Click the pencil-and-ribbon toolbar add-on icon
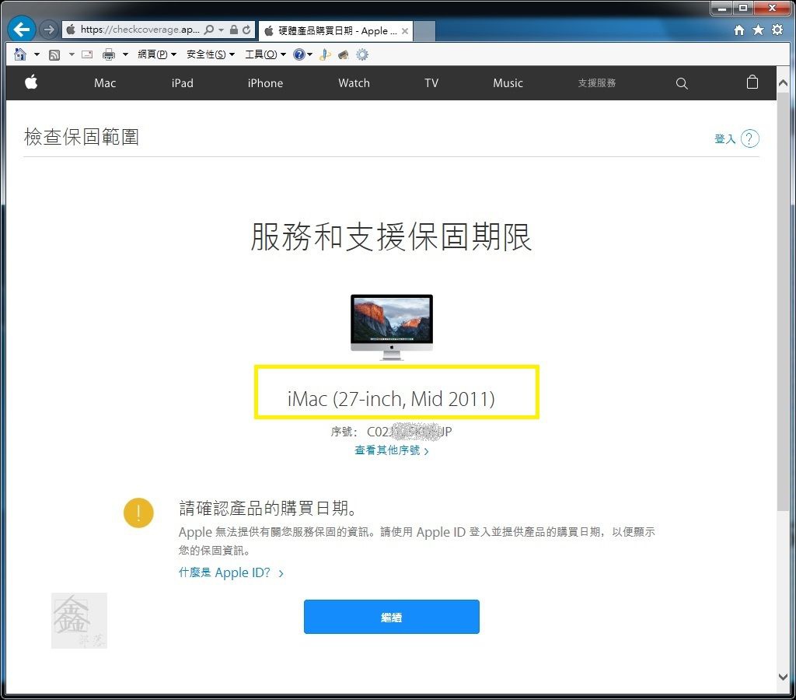 point(325,54)
